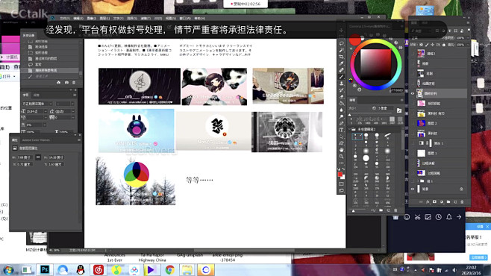Select the Hand tool
Image resolution: width=491 pixels, height=276 pixels.
tap(341, 150)
